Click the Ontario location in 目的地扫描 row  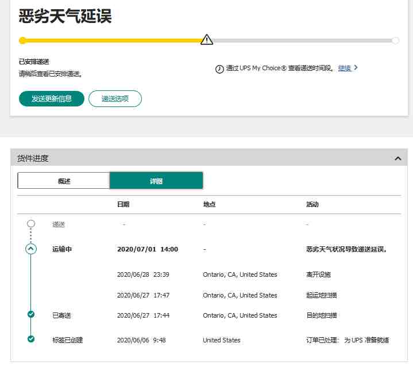[x=240, y=315]
